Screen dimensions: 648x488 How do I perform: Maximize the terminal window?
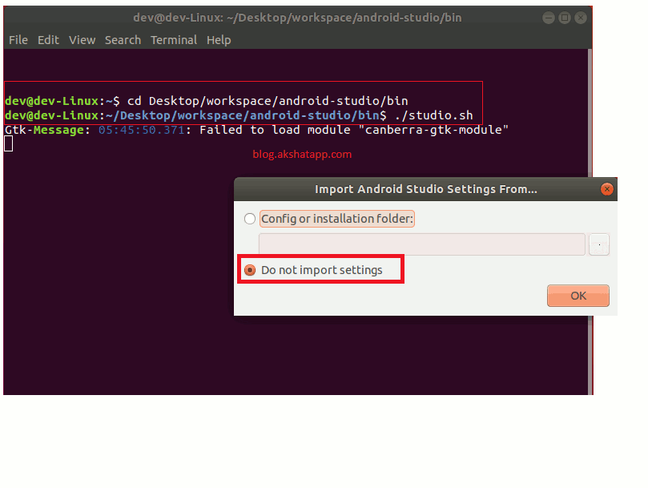click(565, 17)
